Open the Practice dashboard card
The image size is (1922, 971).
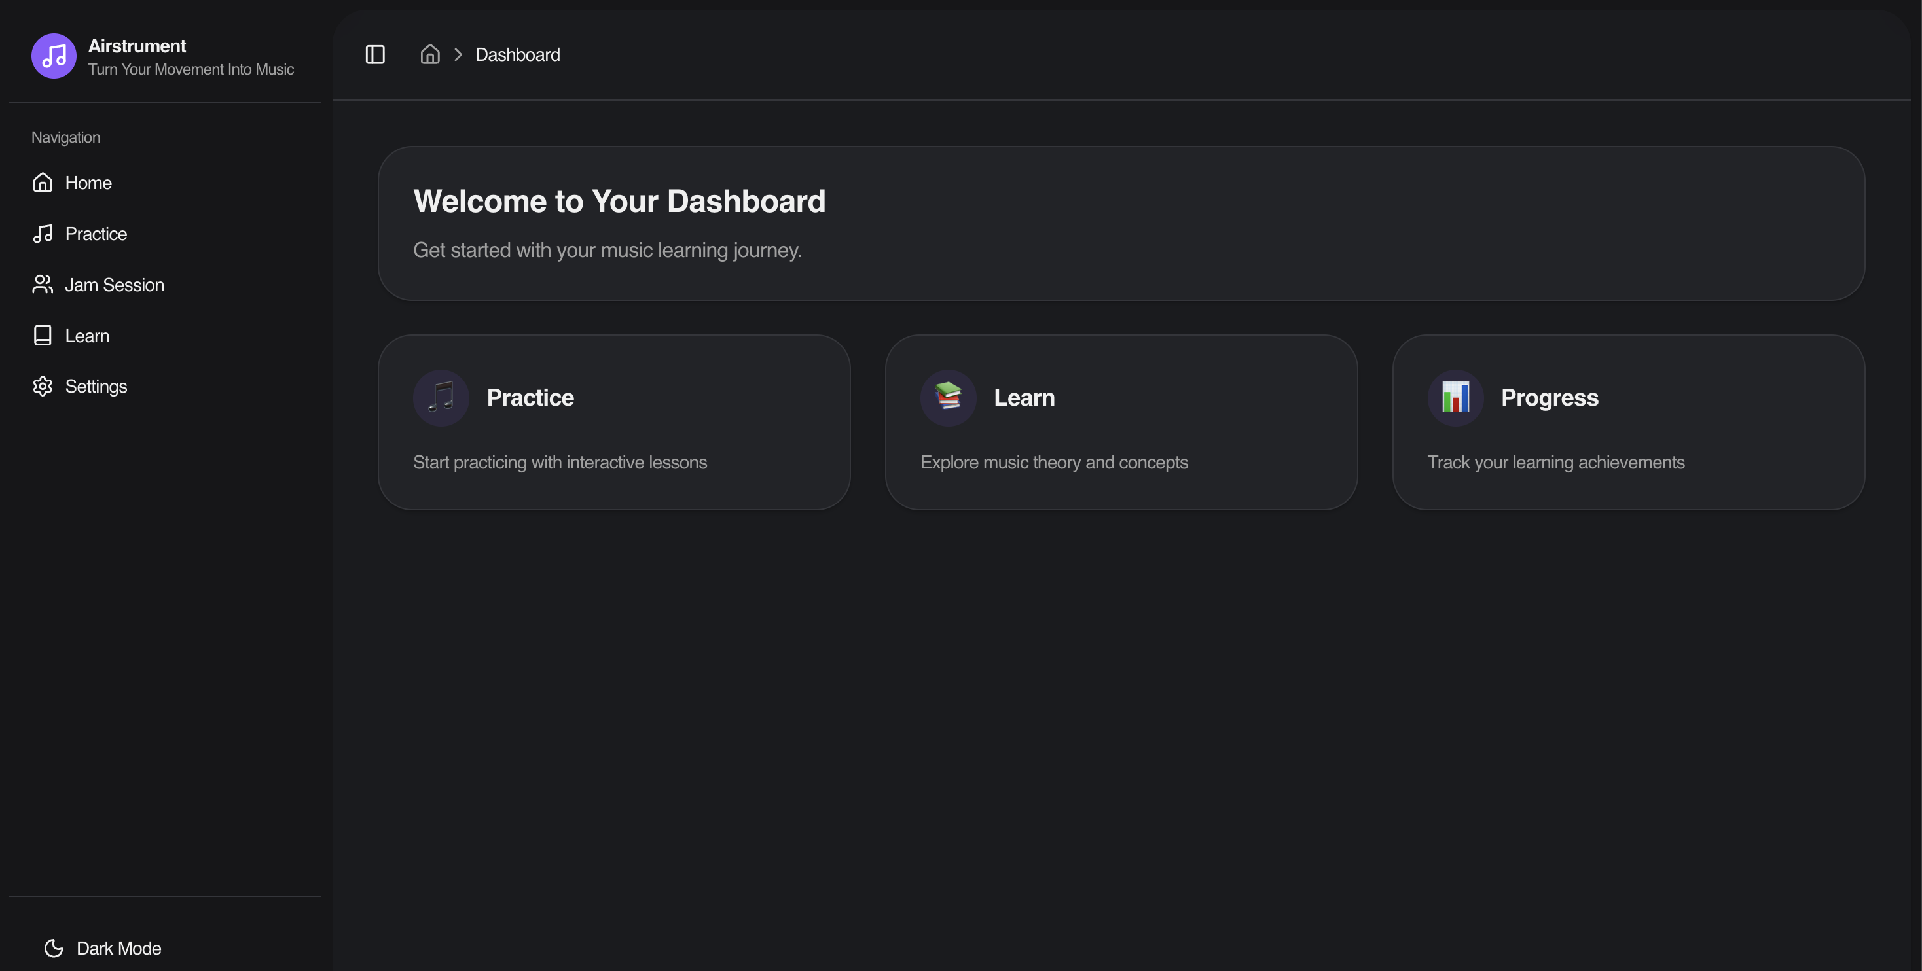[613, 422]
